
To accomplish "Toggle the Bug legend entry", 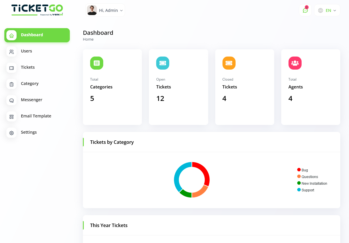I will coord(302,170).
